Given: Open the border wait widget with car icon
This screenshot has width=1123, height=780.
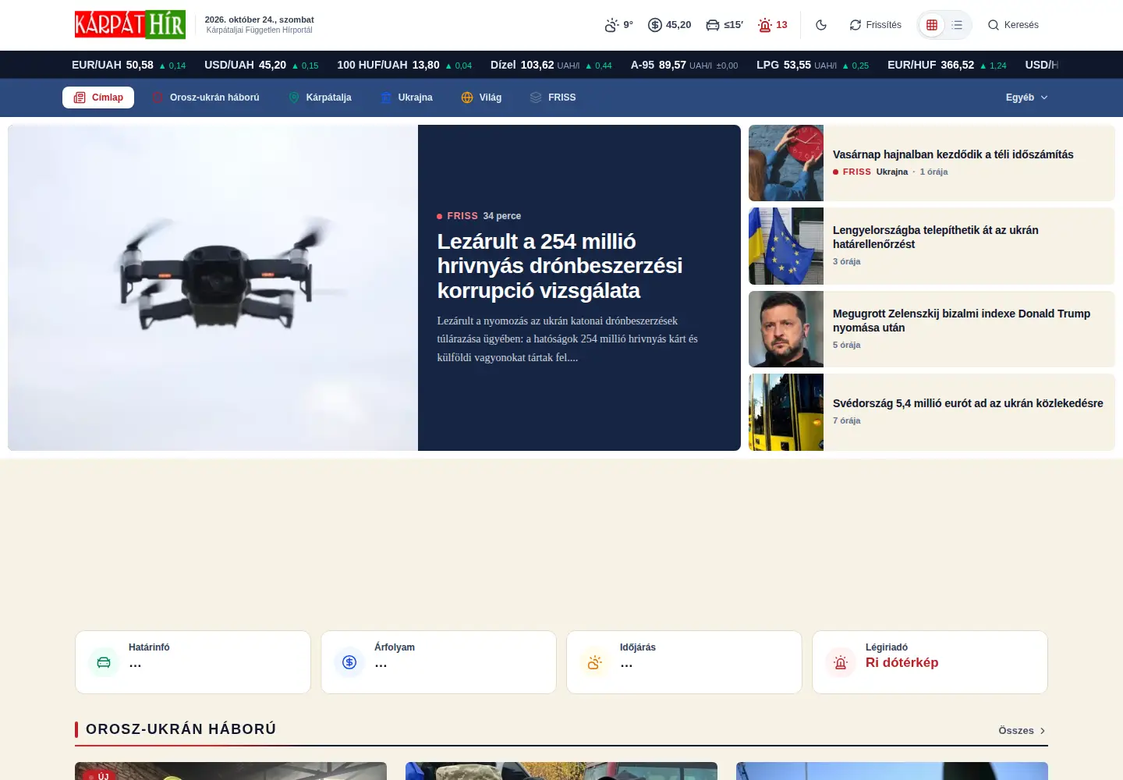Looking at the screenshot, I should (x=724, y=25).
